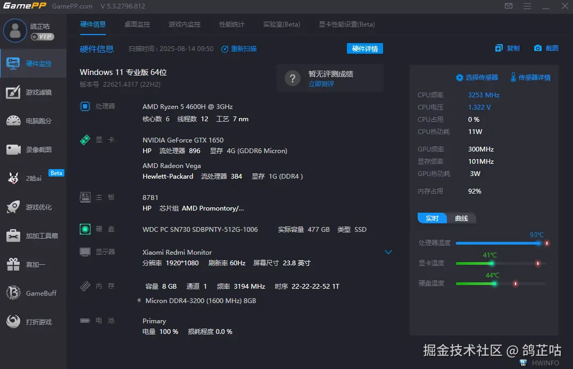Click the 内存 memory icon
This screenshot has width=573, height=369.
coord(85,286)
